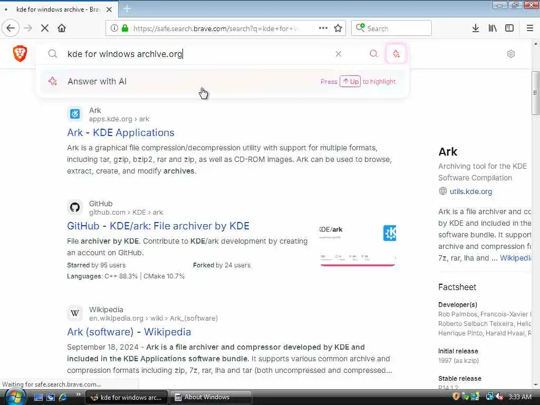
Task: Submit search with the magnifier icon
Action: [374, 54]
